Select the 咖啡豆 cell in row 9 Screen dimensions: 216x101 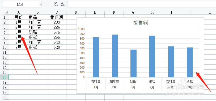point(38,42)
